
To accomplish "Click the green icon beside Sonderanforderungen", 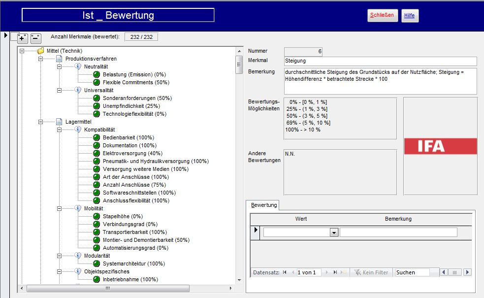I will [x=97, y=98].
